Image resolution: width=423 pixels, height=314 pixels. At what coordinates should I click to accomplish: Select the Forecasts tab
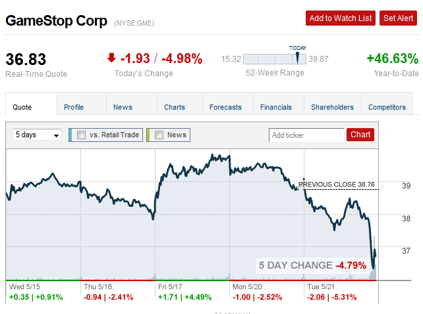click(225, 107)
